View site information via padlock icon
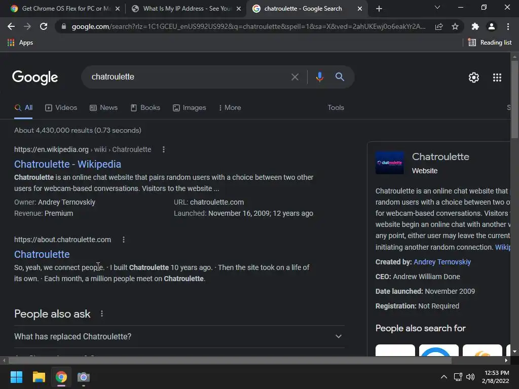The width and height of the screenshot is (519, 389). point(64,26)
